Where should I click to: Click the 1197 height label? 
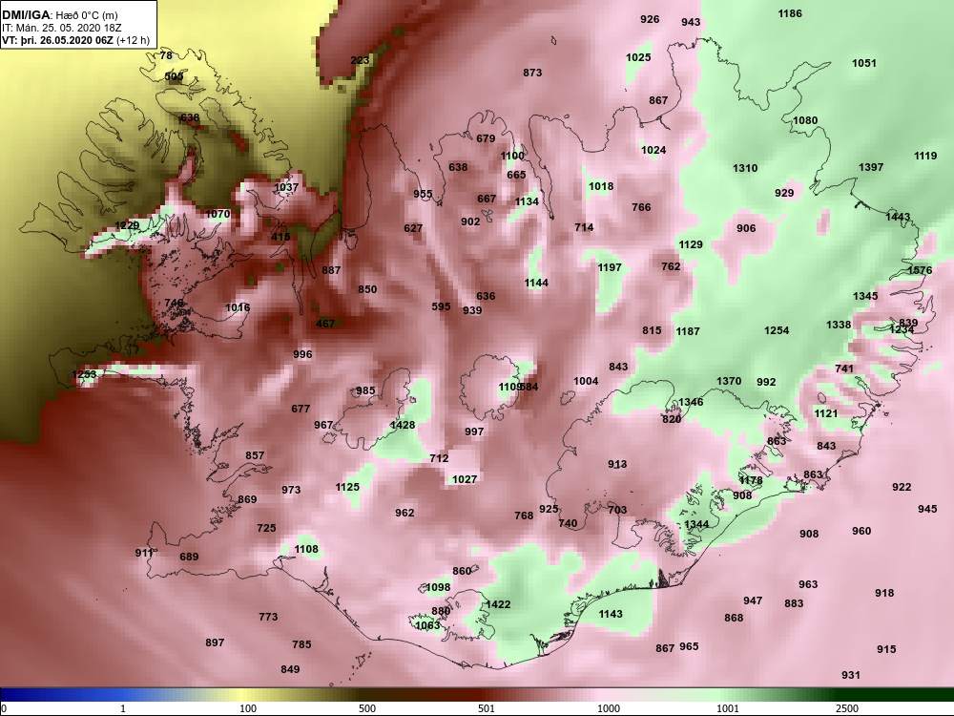click(609, 267)
